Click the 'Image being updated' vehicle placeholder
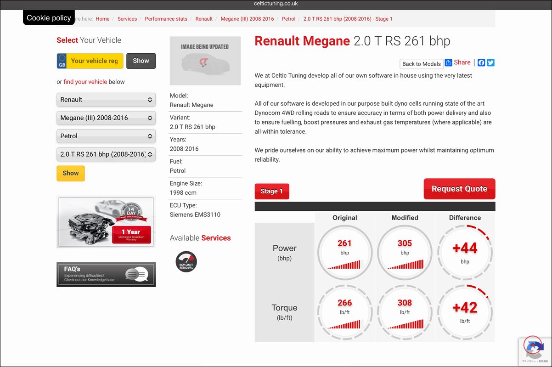Viewport: 552px width, 367px height. [x=205, y=61]
